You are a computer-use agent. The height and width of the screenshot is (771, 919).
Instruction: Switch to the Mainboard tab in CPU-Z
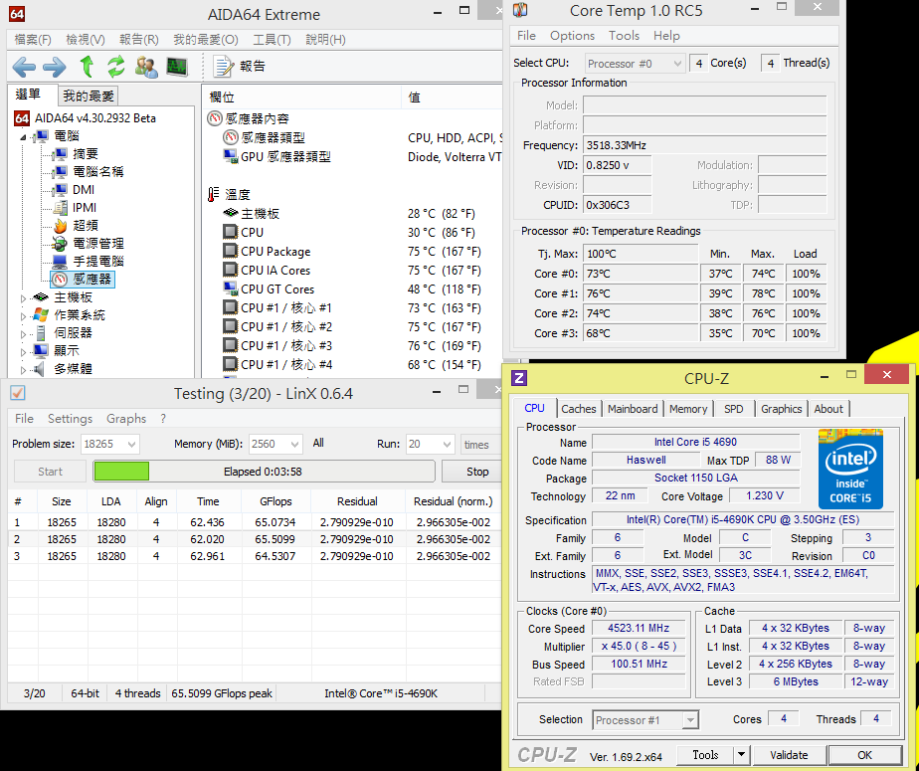tap(633, 408)
